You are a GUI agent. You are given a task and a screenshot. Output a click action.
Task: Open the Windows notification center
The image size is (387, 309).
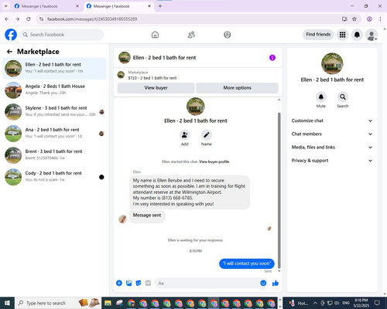point(377,303)
